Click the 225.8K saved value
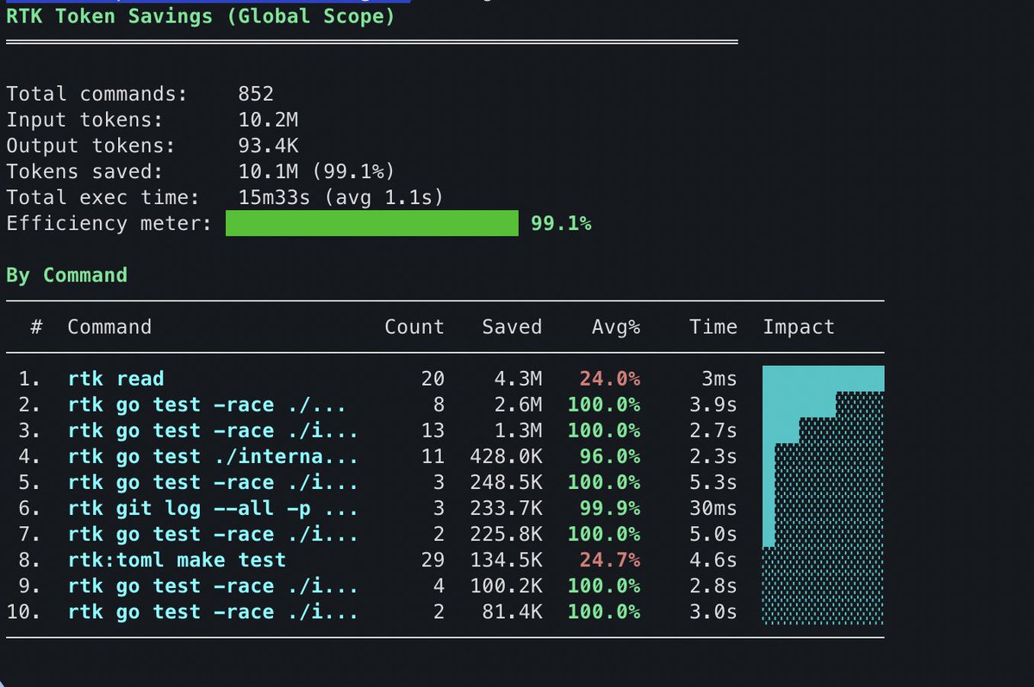The height and width of the screenshot is (687, 1034). (x=506, y=534)
